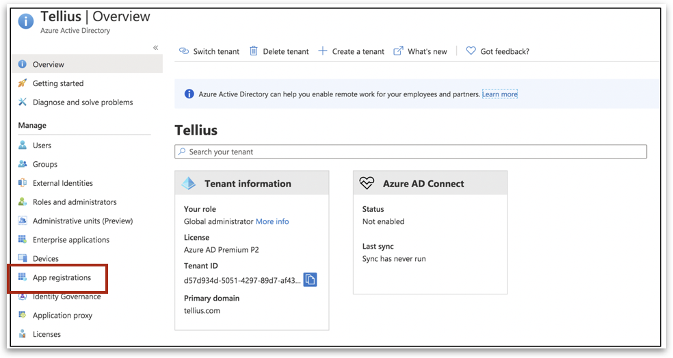The image size is (673, 358).
Task: Click the Enterprise applications grid icon
Action: click(23, 240)
